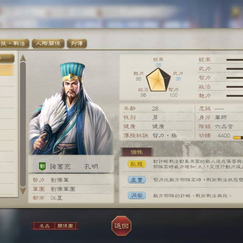Click the 諸葛亮 name plate

(71, 166)
